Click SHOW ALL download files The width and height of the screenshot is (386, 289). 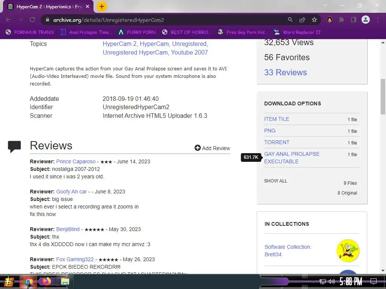tap(276, 181)
